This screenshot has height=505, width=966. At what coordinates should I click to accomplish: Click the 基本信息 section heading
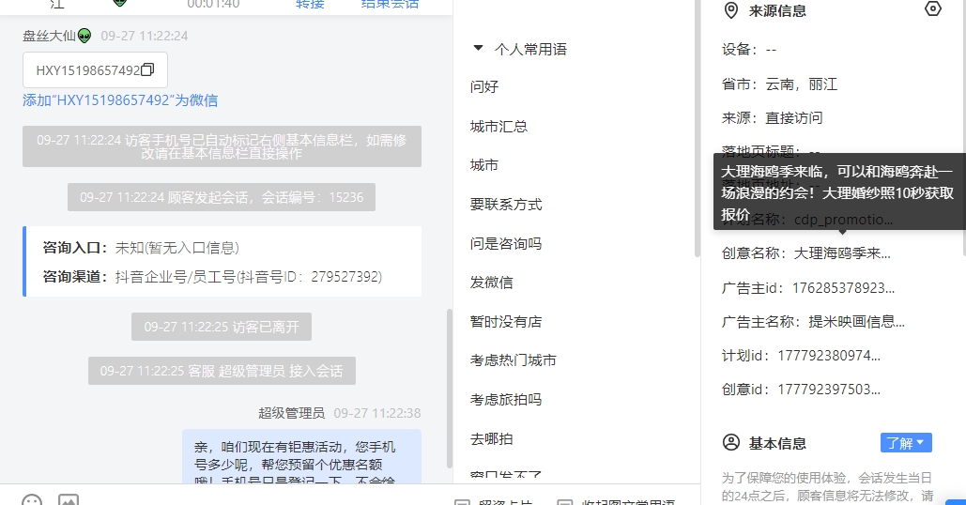777,443
